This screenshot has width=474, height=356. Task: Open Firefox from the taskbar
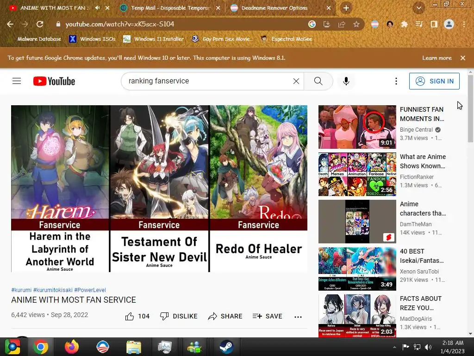click(x=72, y=347)
